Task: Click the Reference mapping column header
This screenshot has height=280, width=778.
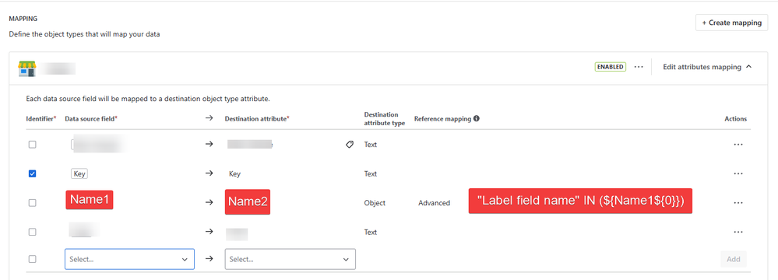Action: 442,119
